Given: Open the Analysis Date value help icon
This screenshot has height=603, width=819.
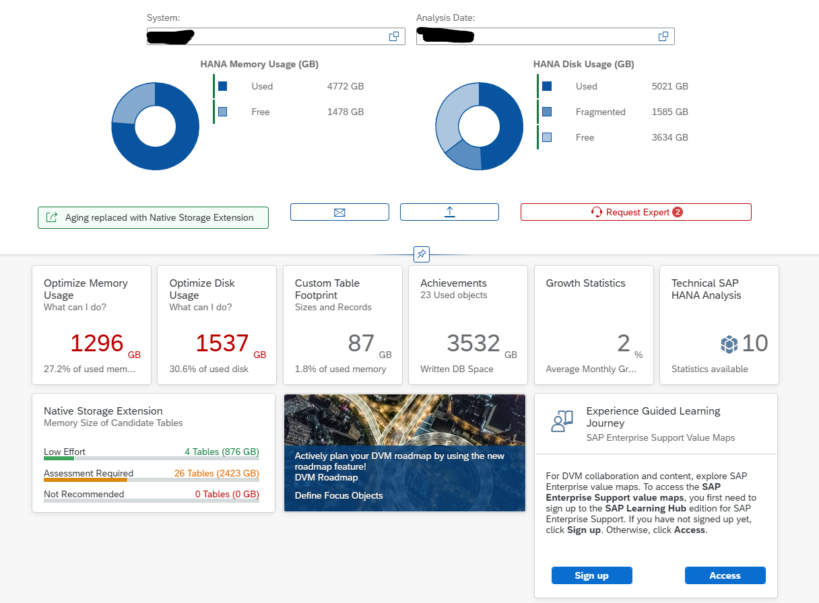Looking at the screenshot, I should pyautogui.click(x=663, y=36).
